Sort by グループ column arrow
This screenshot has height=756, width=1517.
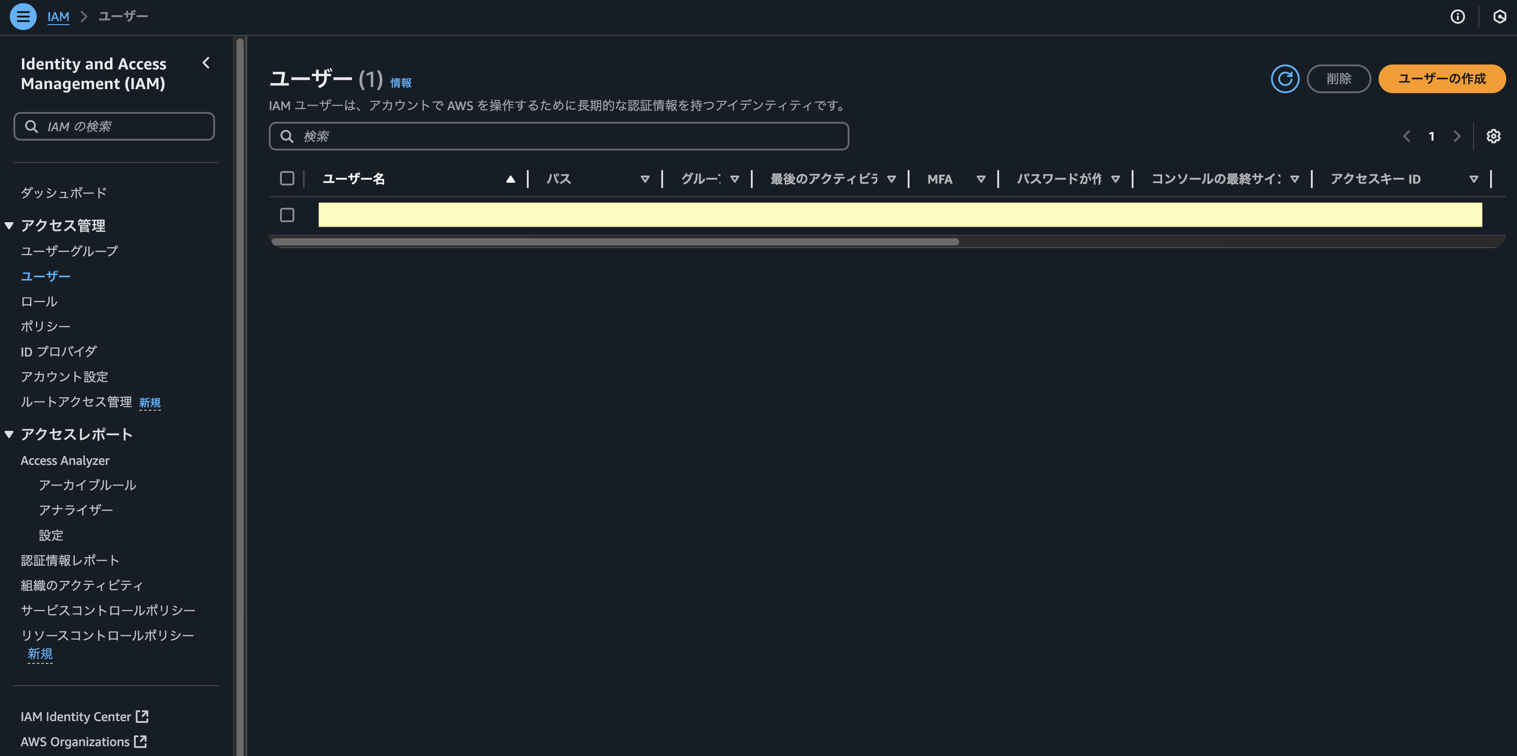tap(734, 179)
